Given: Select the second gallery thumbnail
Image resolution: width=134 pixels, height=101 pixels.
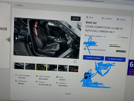Looking at the screenshot, I should click(x=30, y=66).
